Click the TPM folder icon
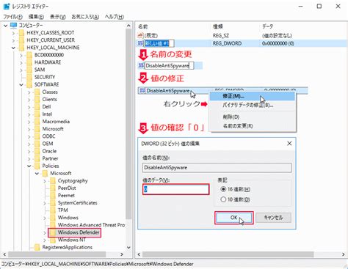 click(x=53, y=210)
